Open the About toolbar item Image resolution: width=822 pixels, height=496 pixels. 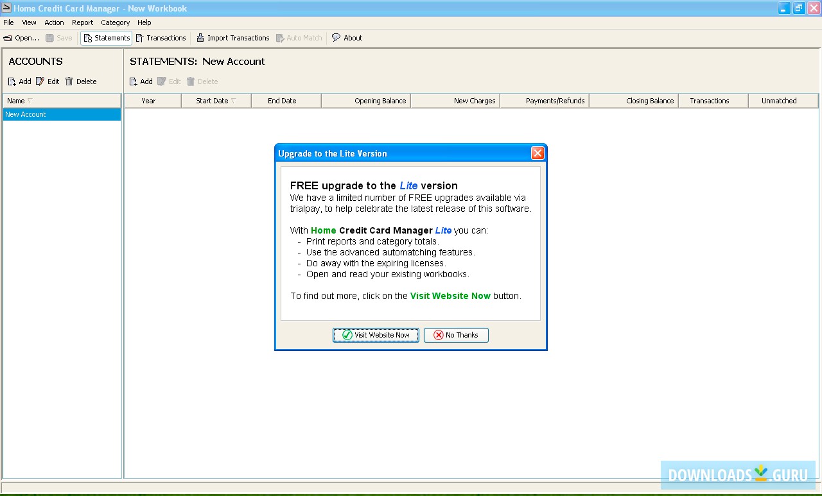click(347, 38)
